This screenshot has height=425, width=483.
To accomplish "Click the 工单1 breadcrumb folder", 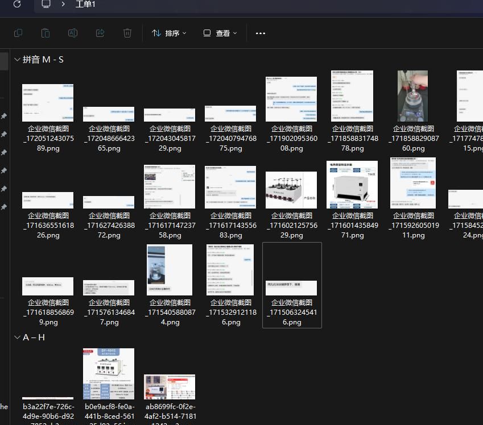I will tap(85, 5).
